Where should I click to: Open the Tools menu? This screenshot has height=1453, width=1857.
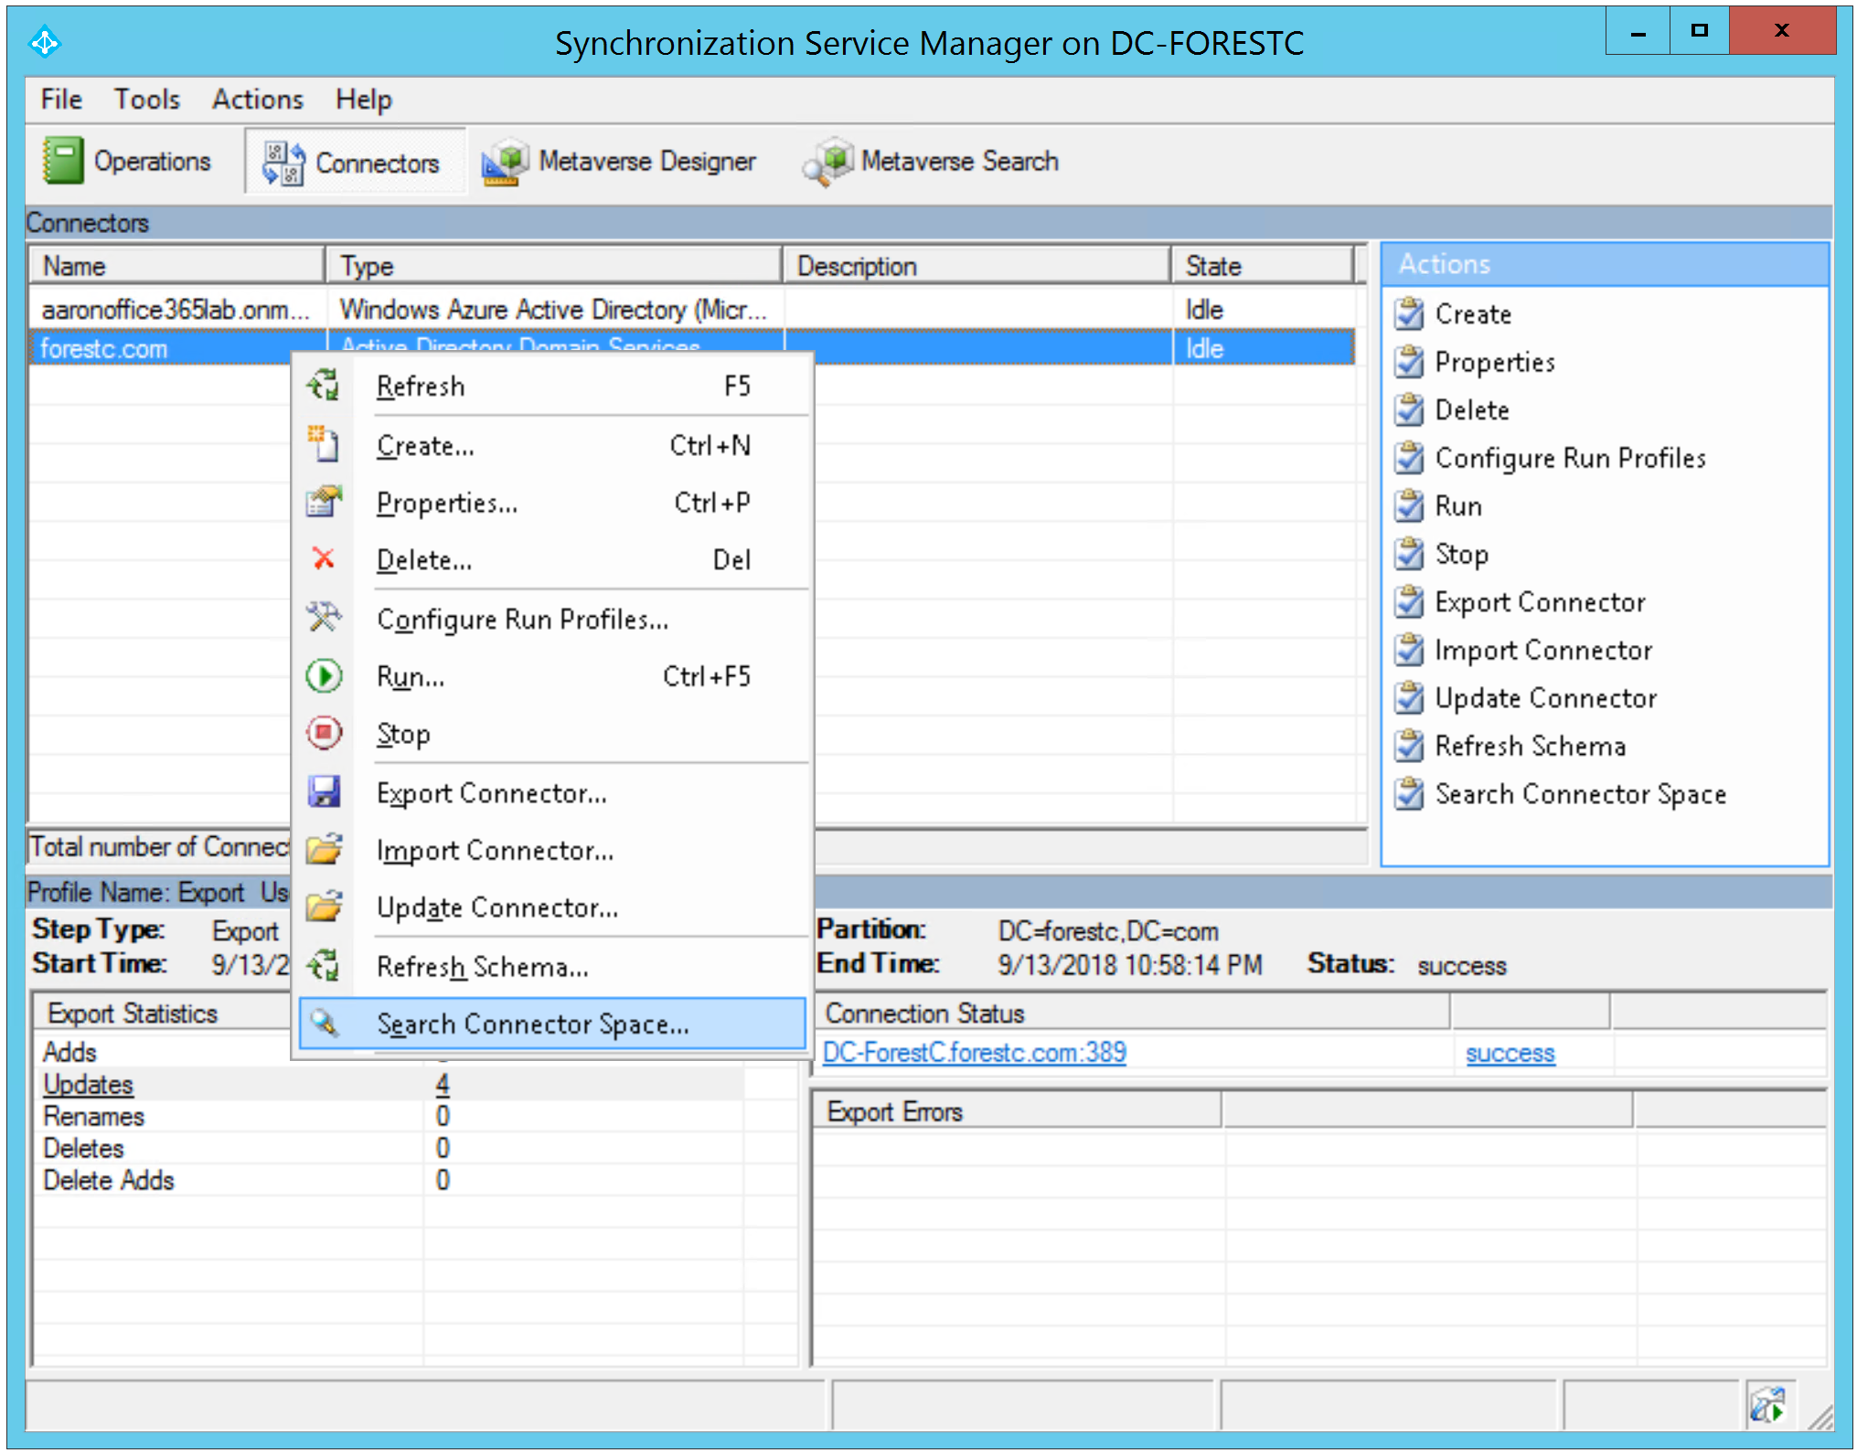pos(146,99)
